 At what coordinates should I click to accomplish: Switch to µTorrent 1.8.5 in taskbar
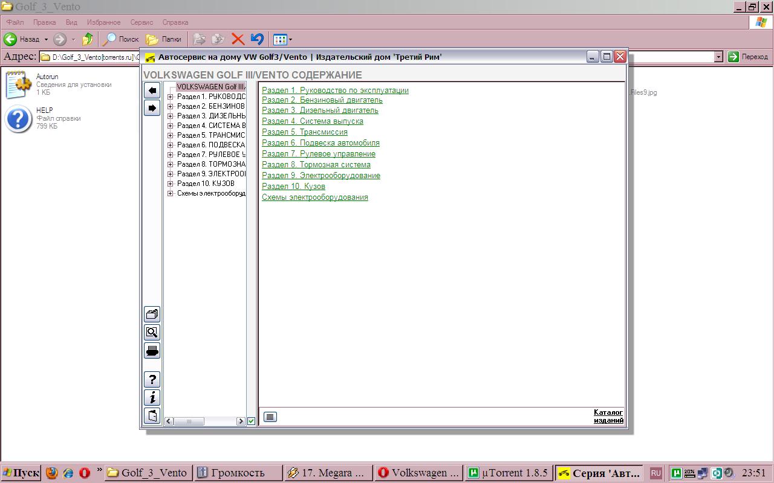pyautogui.click(x=509, y=473)
